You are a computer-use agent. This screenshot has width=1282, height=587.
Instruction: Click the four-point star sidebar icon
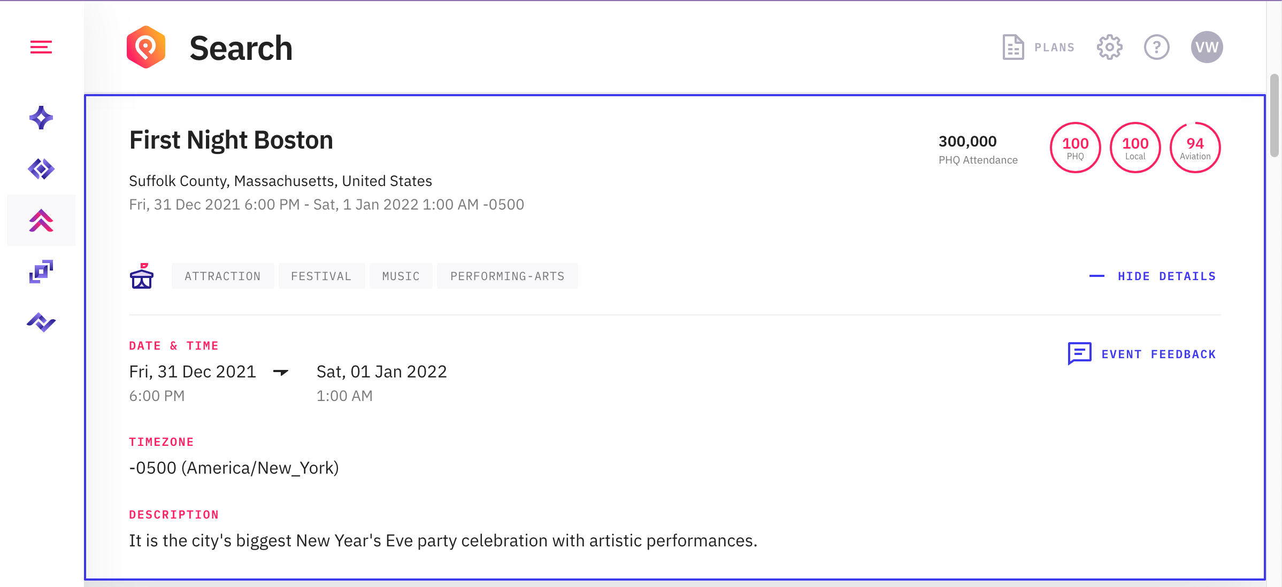pos(41,118)
